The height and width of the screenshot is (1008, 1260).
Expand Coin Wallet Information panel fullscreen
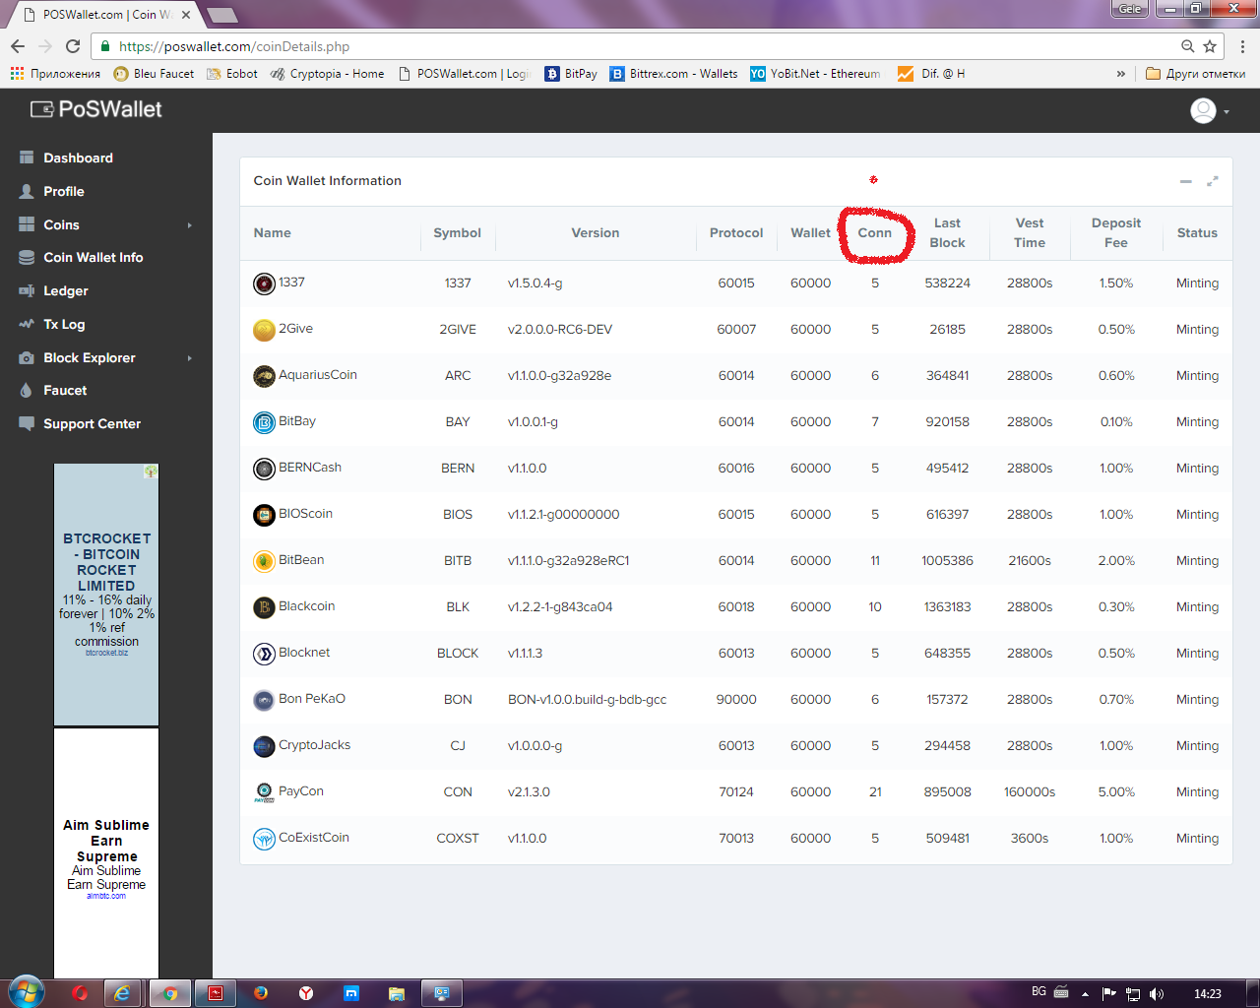(x=1213, y=181)
